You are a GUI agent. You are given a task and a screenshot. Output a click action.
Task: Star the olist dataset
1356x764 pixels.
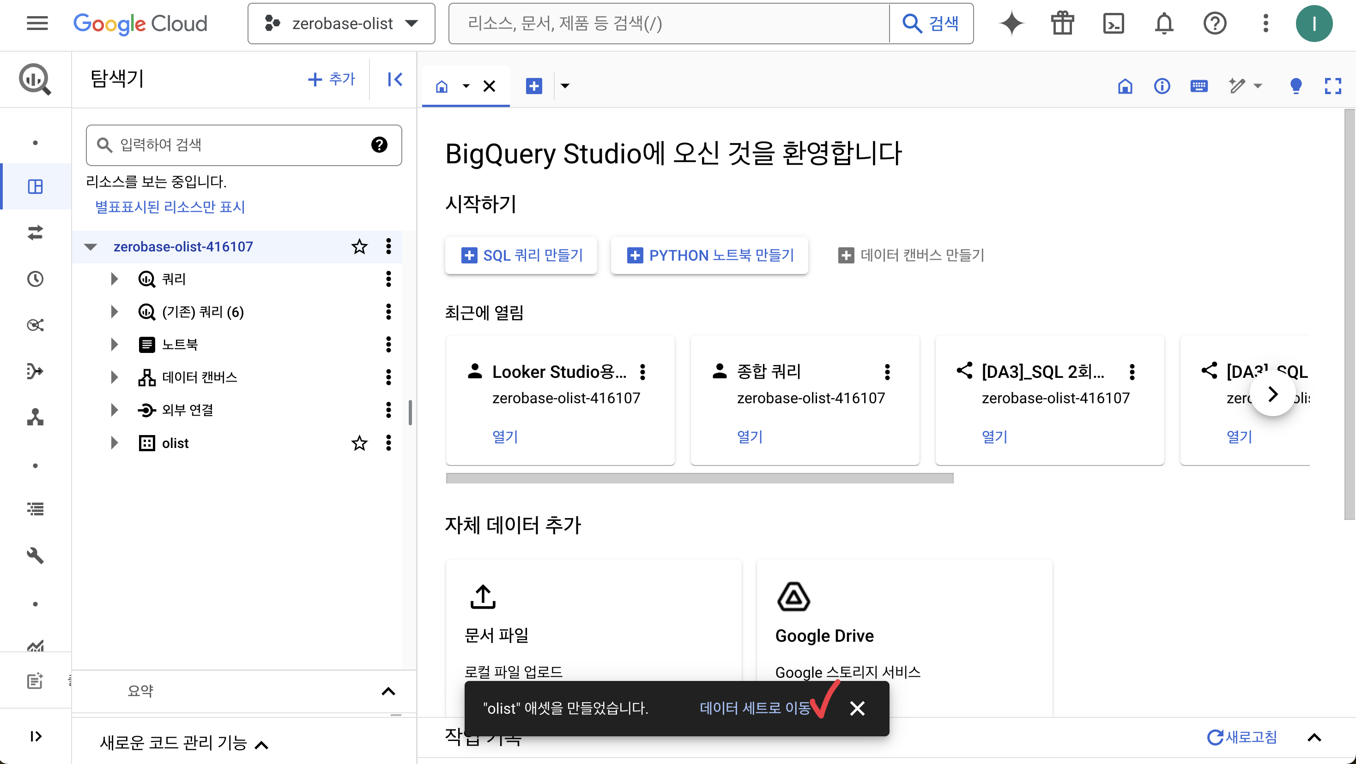[359, 443]
